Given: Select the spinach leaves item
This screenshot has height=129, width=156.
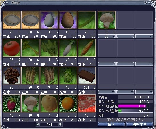Looking at the screenshot, I should pos(49,48).
